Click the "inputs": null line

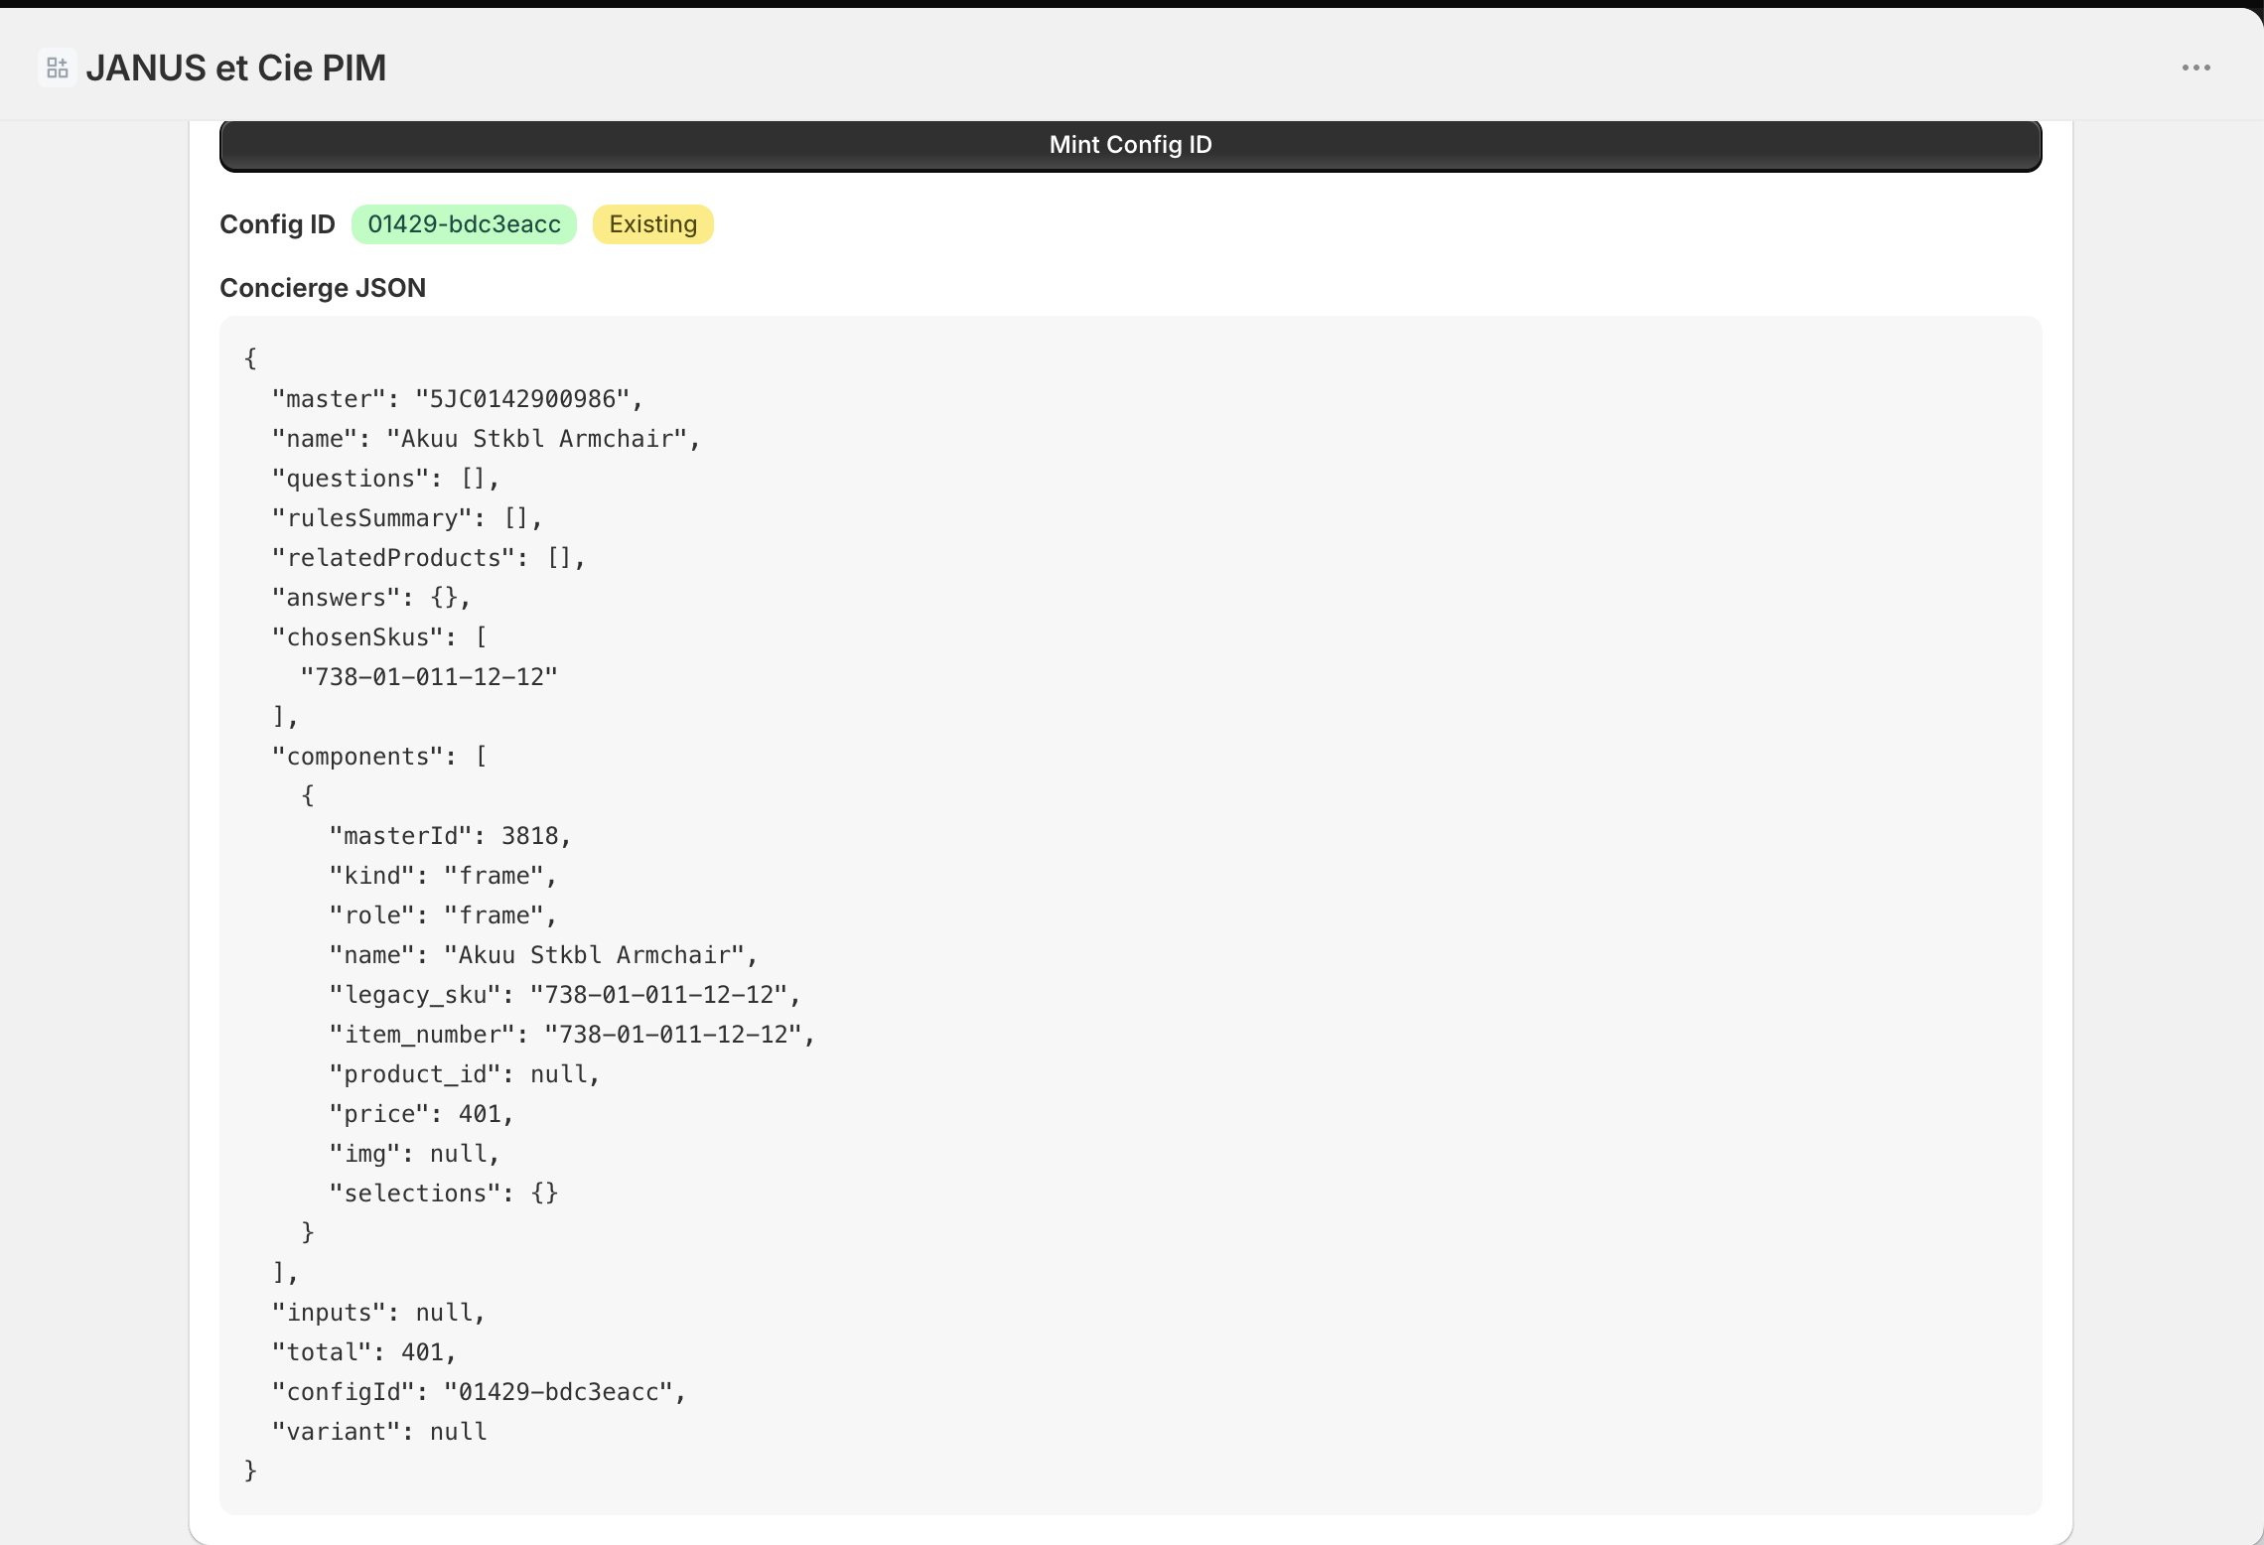point(378,1313)
